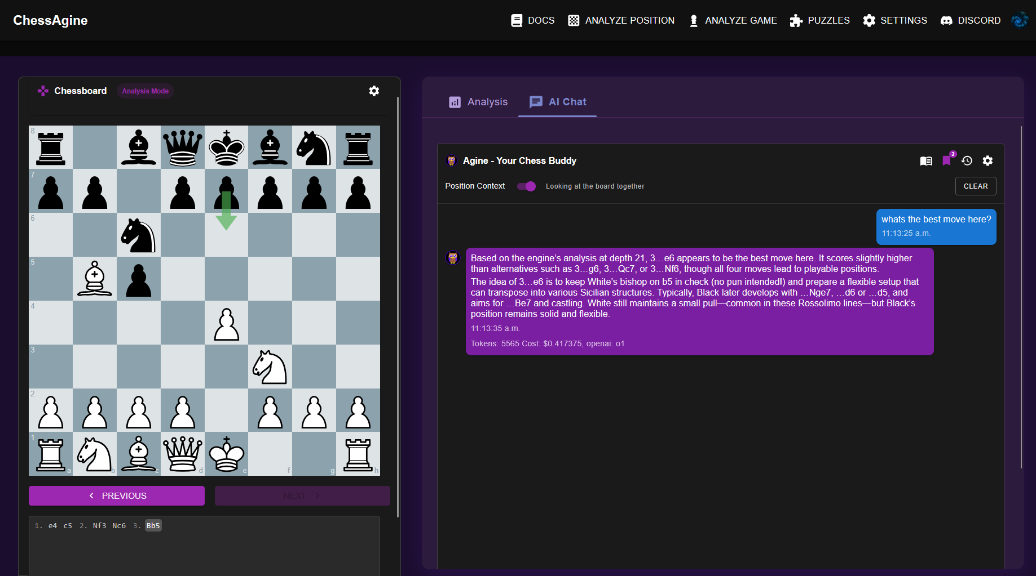Click the ChessAgine logo text
The image size is (1036, 576).
tap(50, 20)
